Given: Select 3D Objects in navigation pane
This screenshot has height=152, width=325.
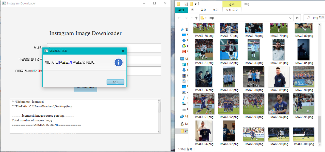Looking at the screenshot, I should coord(184,64).
